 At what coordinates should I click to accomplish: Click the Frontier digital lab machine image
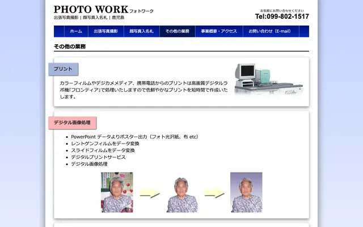[268, 79]
